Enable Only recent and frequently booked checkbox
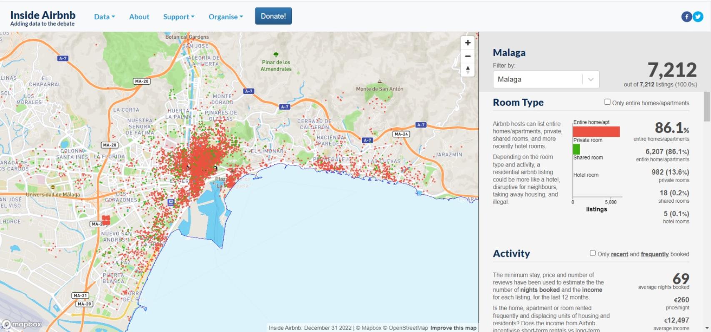The height and width of the screenshot is (332, 711). tap(593, 253)
